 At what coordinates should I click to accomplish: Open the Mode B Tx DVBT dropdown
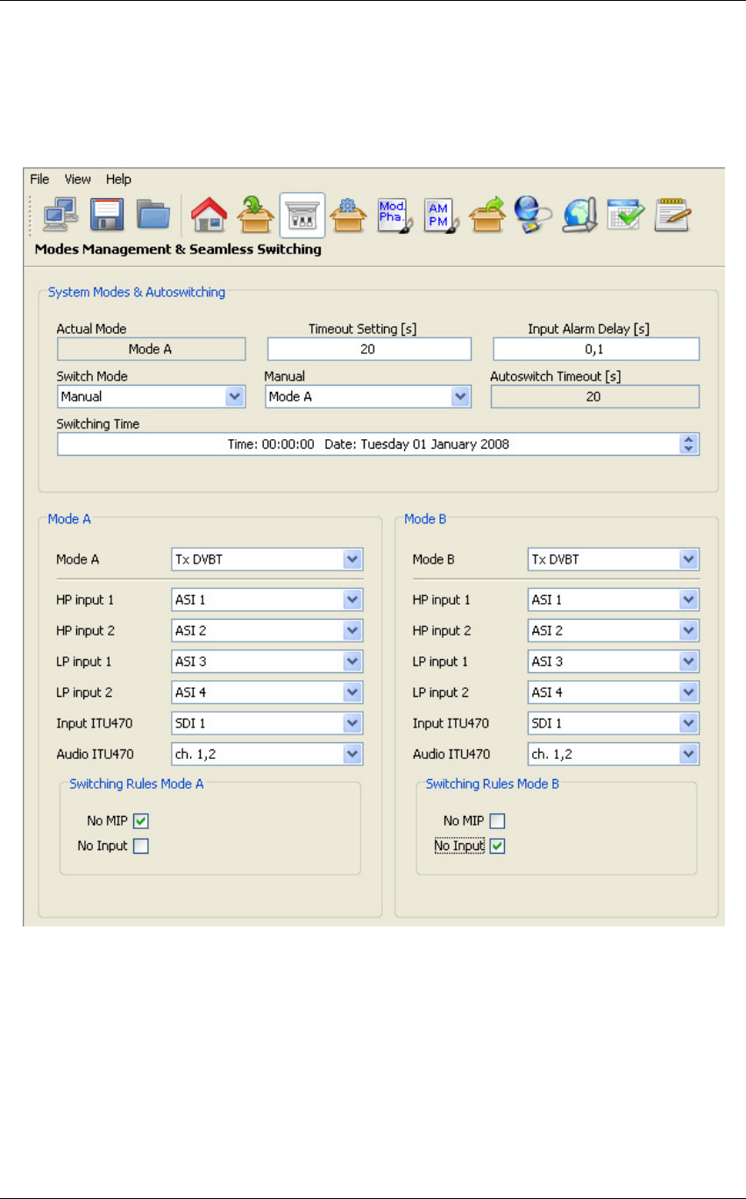614,559
